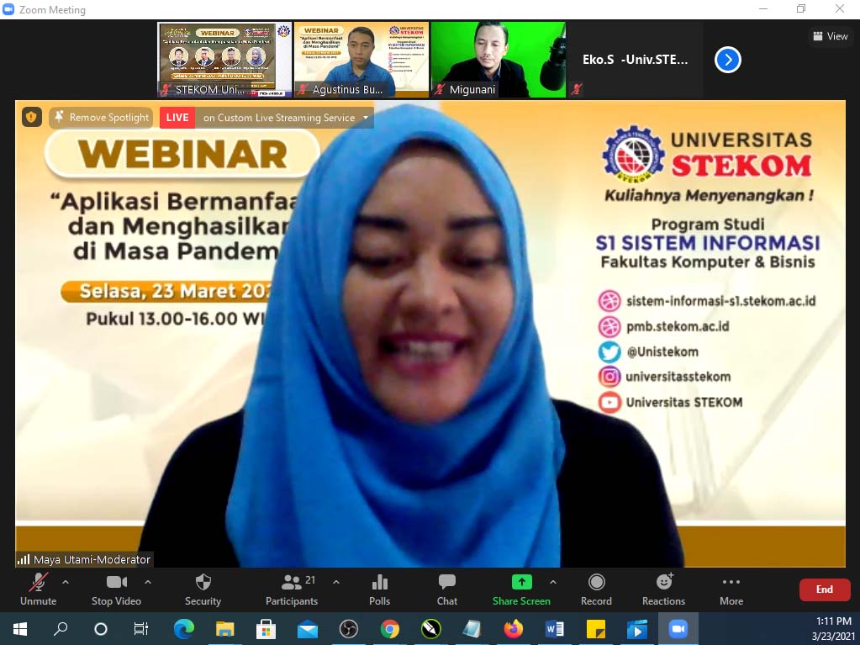
Task: Click the red End meeting button
Action: (x=825, y=589)
